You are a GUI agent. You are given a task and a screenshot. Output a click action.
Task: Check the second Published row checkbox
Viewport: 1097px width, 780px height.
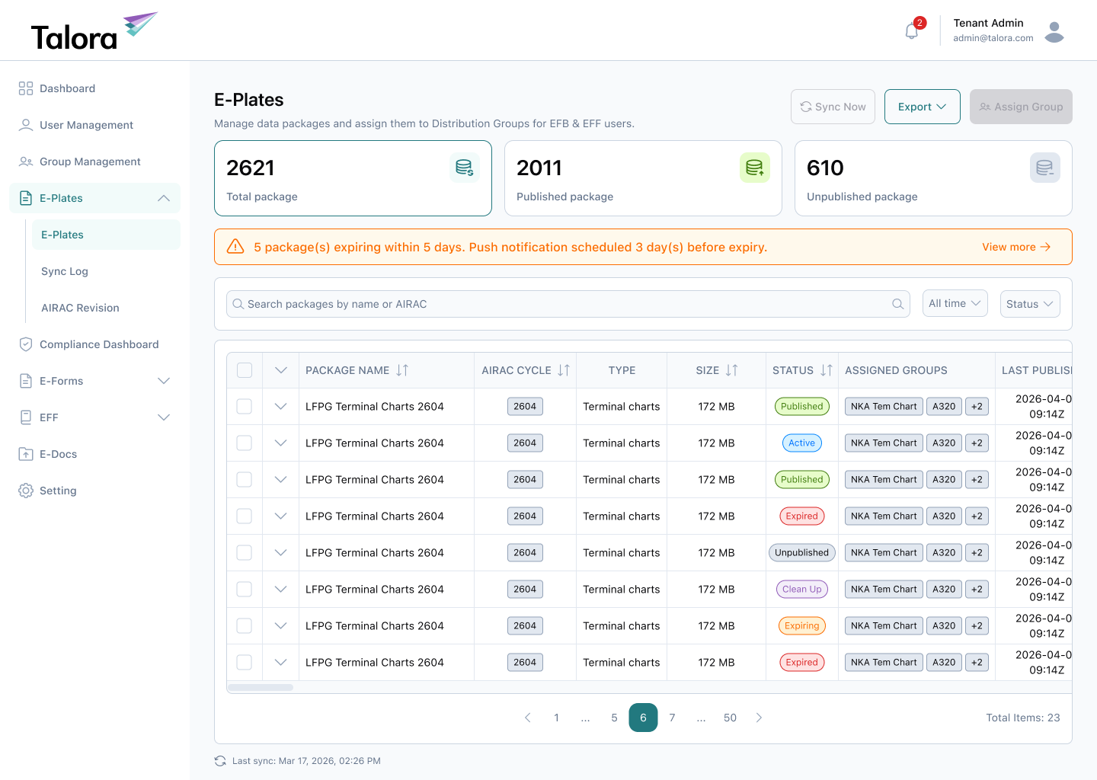point(245,480)
